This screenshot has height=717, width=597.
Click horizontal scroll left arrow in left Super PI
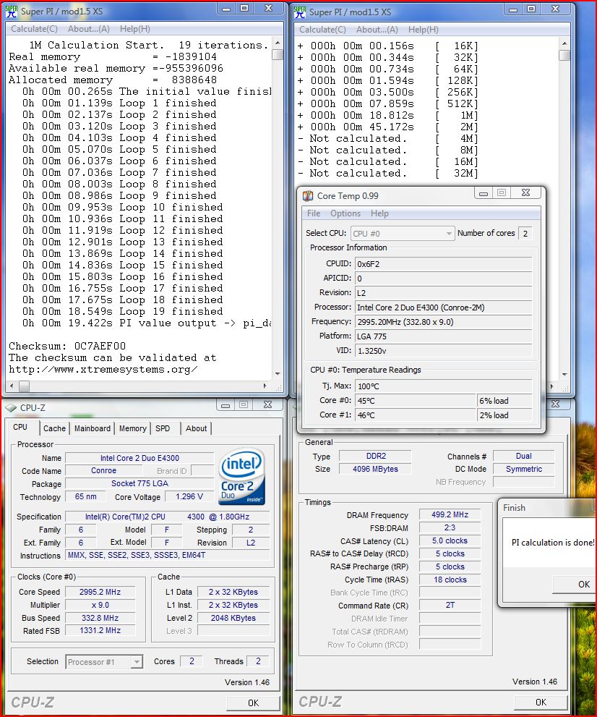point(12,386)
